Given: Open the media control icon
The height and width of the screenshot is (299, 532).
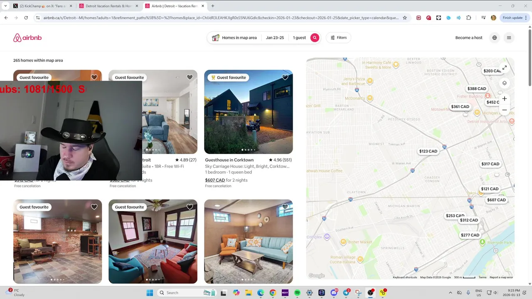Looking at the screenshot, I should (x=483, y=18).
